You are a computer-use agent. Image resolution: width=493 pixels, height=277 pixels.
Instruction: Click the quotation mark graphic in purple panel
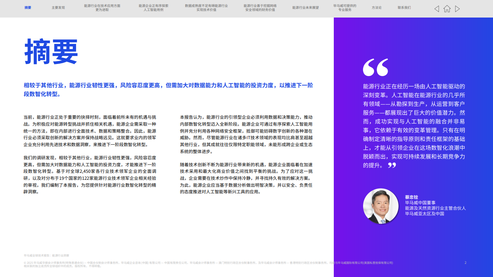tap(375, 68)
